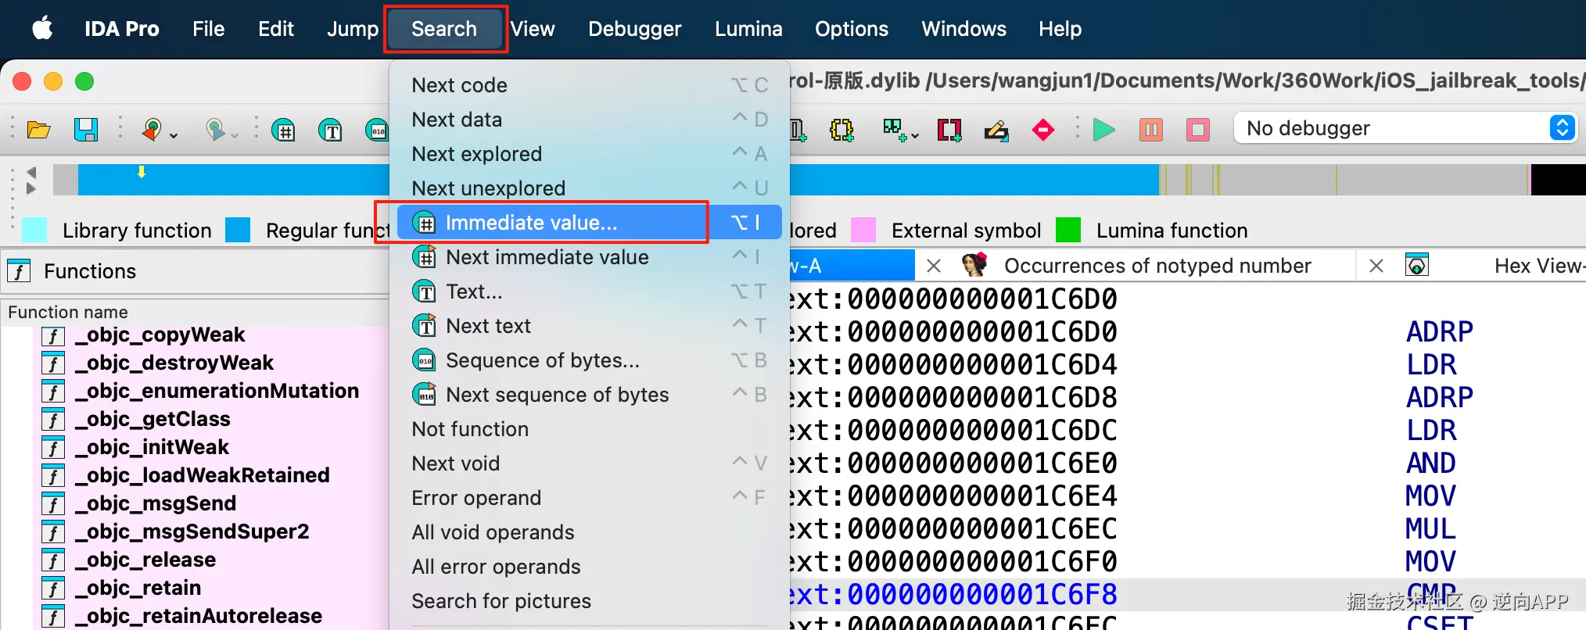1586x630 pixels.
Task: Open the Windows menu
Action: pyautogui.click(x=963, y=29)
